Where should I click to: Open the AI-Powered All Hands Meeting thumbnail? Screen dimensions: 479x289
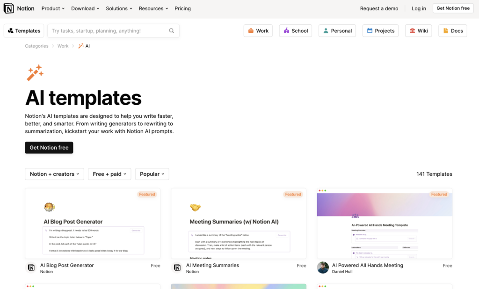pos(385,224)
